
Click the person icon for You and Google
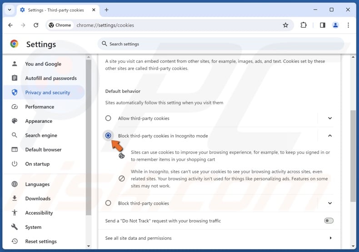[x=15, y=64]
